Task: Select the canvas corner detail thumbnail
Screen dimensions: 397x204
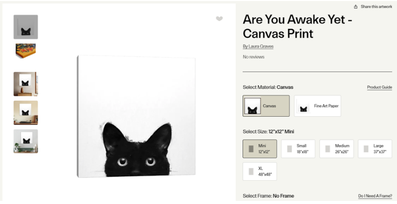Action: [25, 51]
